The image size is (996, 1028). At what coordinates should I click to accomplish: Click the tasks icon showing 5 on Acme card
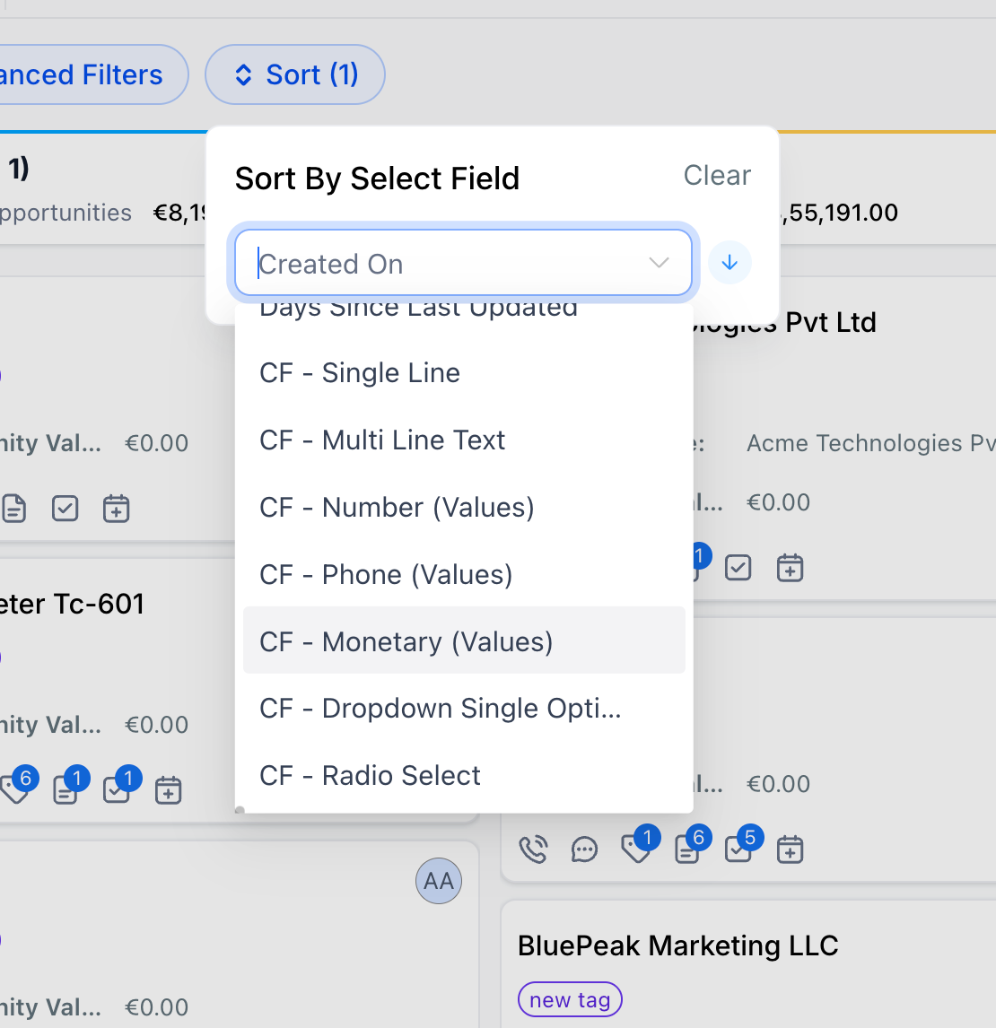click(738, 849)
